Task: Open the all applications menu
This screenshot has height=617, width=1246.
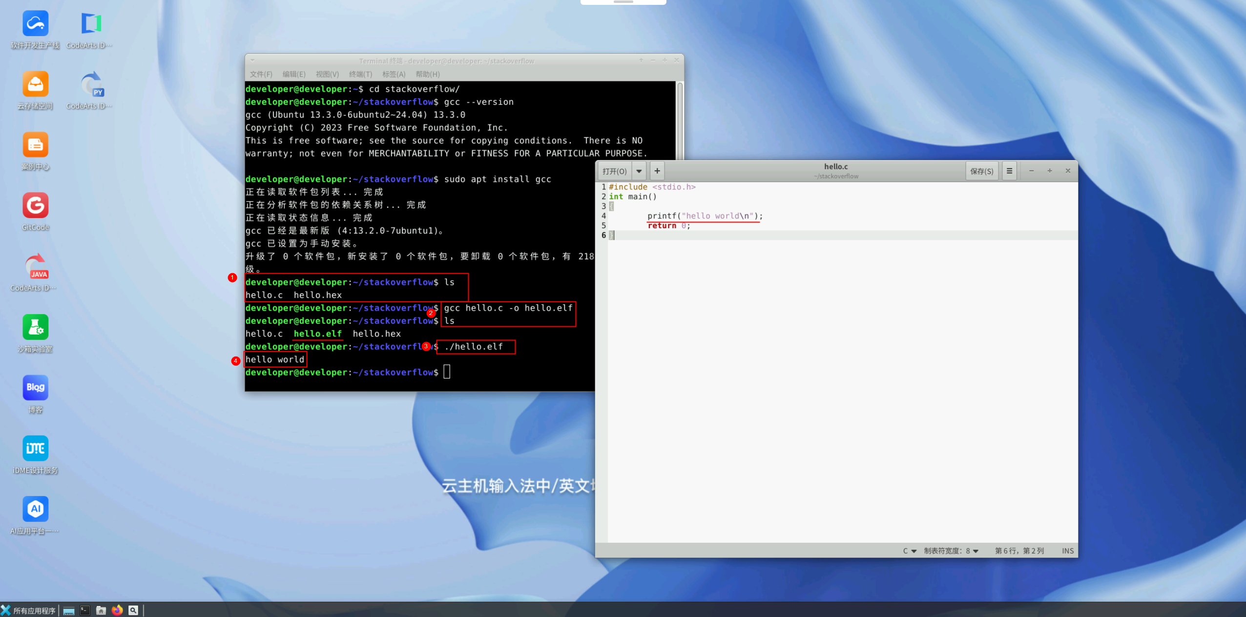Action: point(28,611)
